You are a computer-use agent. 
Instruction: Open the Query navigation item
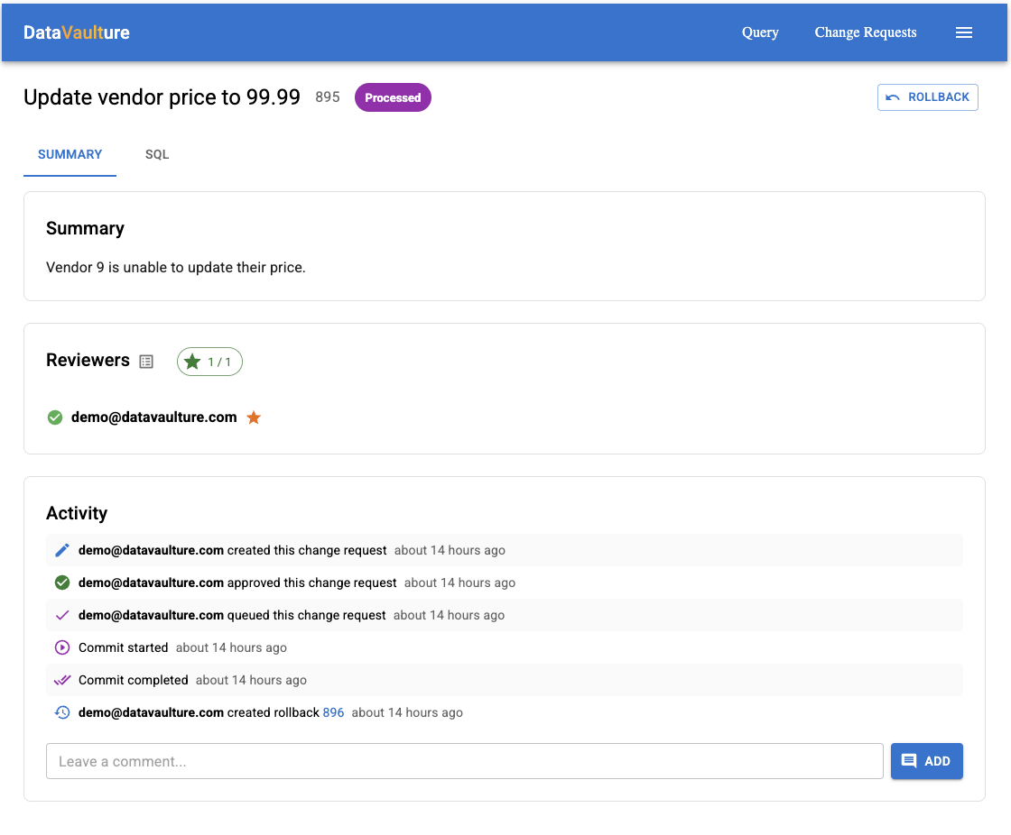click(x=759, y=32)
